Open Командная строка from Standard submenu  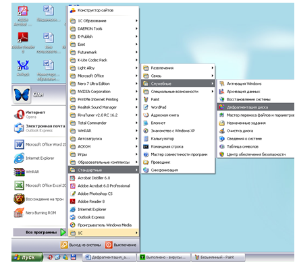(178, 146)
